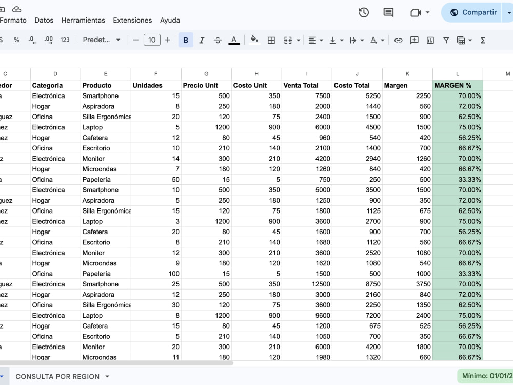Select the cell with value 12500
This screenshot has height=385, width=513.
click(307, 284)
